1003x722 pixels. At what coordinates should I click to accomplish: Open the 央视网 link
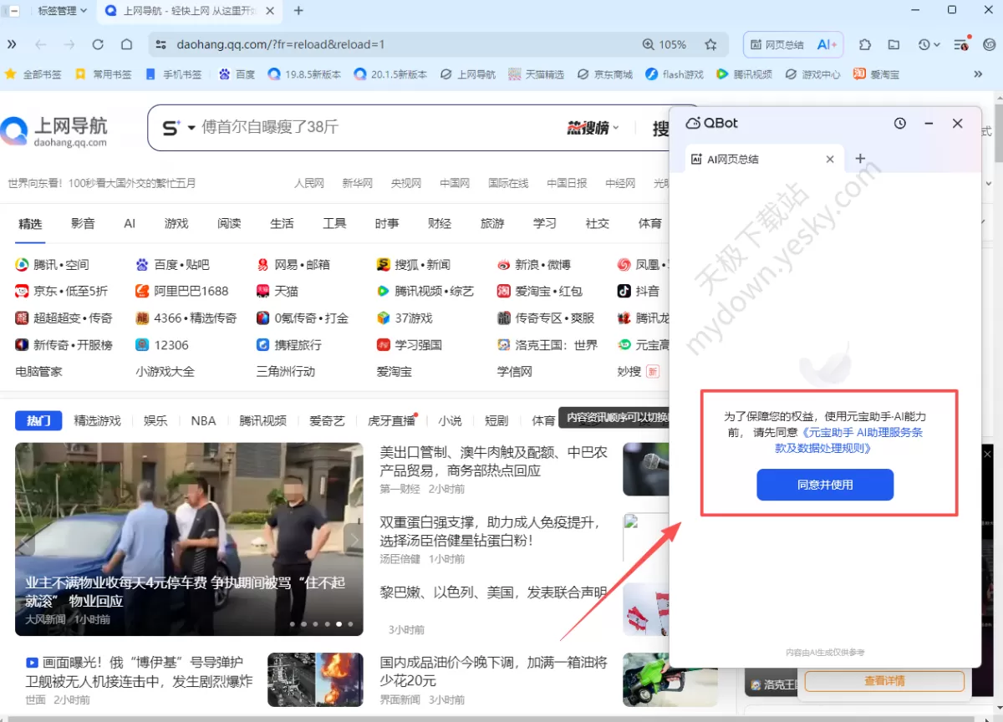click(x=406, y=183)
